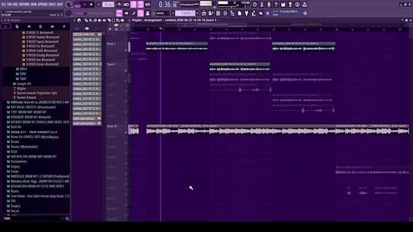Toggle the link icon in toolbar
Image resolution: width=413 pixels, height=232 pixels.
tap(141, 13)
